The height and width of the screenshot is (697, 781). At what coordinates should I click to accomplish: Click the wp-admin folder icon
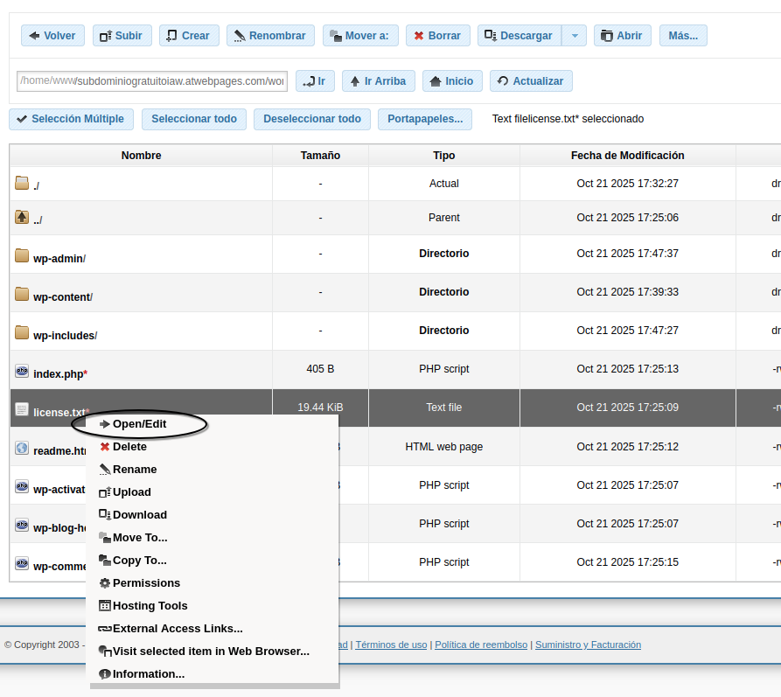[22, 256]
